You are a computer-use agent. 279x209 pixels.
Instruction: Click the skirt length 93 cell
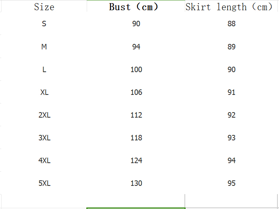coord(232,138)
